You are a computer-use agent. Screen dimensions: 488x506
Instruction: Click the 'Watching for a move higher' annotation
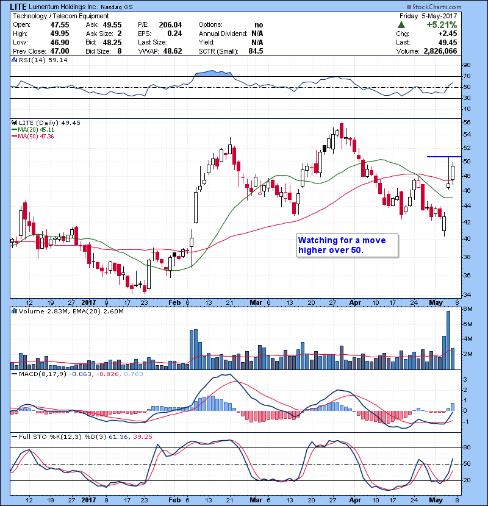348,246
